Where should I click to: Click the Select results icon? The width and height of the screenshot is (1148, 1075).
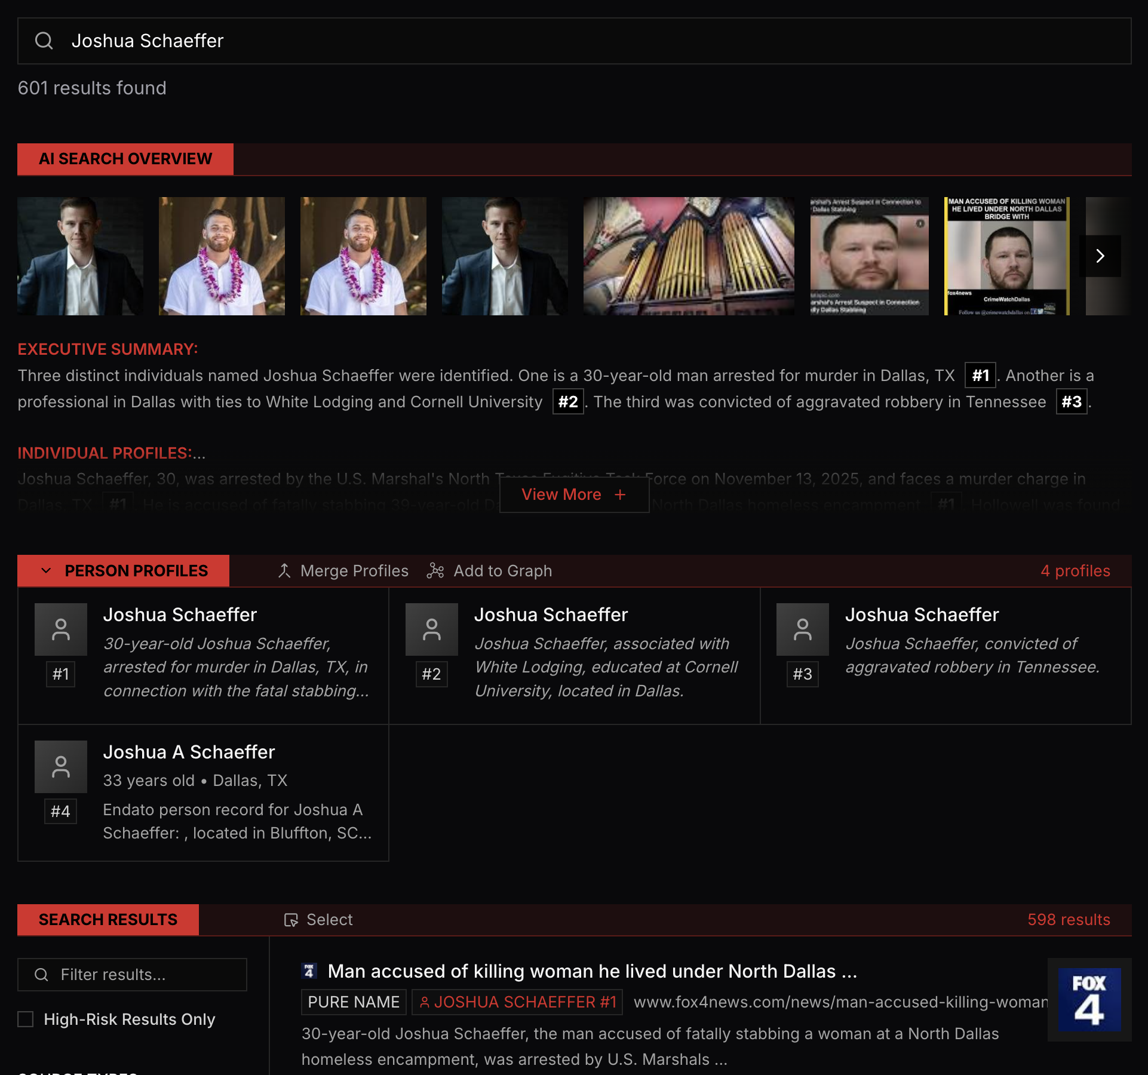pyautogui.click(x=291, y=920)
